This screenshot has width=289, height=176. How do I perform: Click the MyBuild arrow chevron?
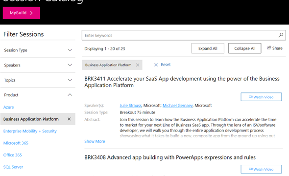coord(31,13)
